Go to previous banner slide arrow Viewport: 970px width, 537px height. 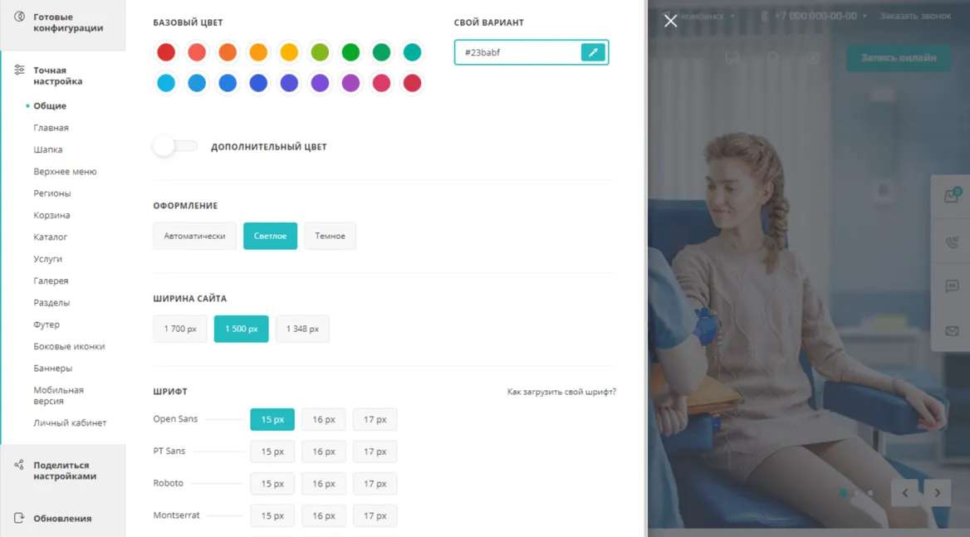(905, 492)
